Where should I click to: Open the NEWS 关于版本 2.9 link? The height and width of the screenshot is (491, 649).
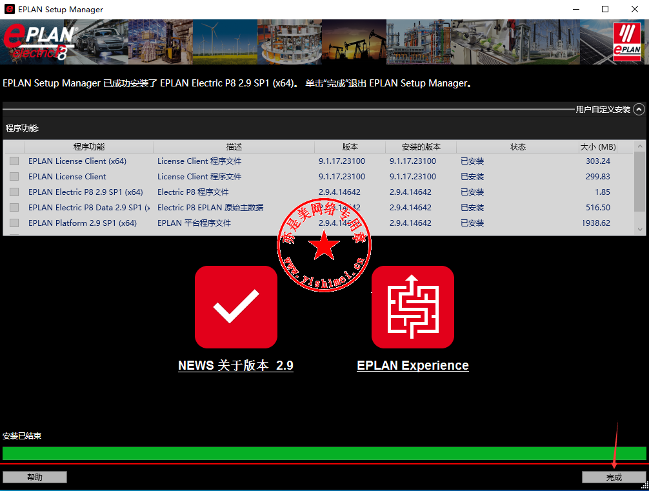(x=235, y=366)
